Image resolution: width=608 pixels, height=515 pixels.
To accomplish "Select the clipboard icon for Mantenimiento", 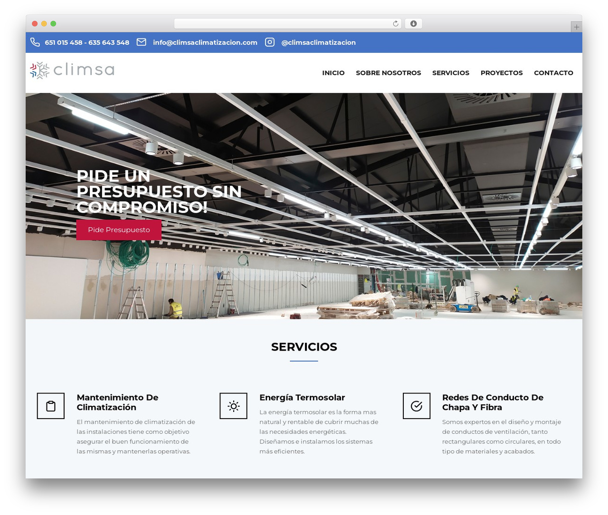I will pos(51,406).
